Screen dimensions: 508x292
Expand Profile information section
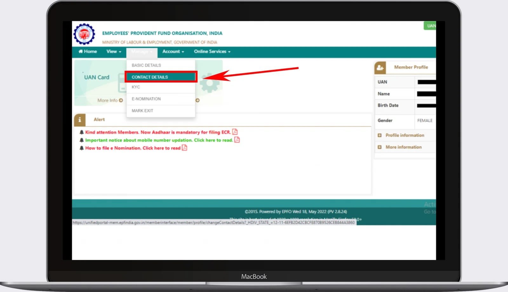(404, 135)
